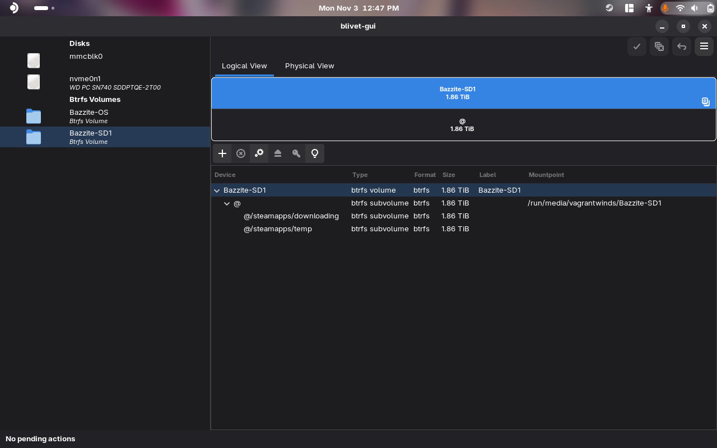Select the Bazzite-OS volume folder icon

pyautogui.click(x=34, y=116)
